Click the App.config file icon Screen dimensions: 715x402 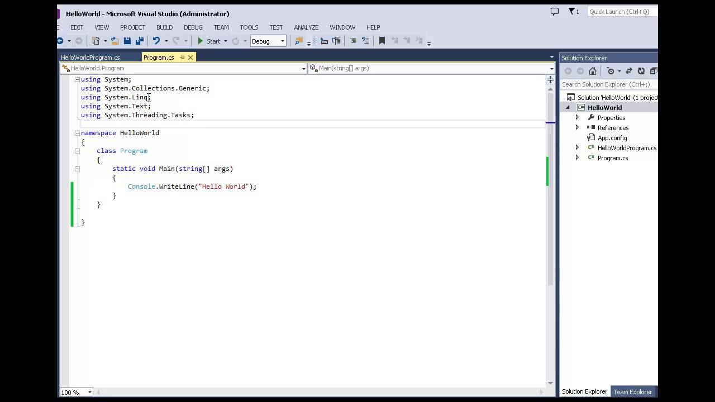pyautogui.click(x=592, y=138)
